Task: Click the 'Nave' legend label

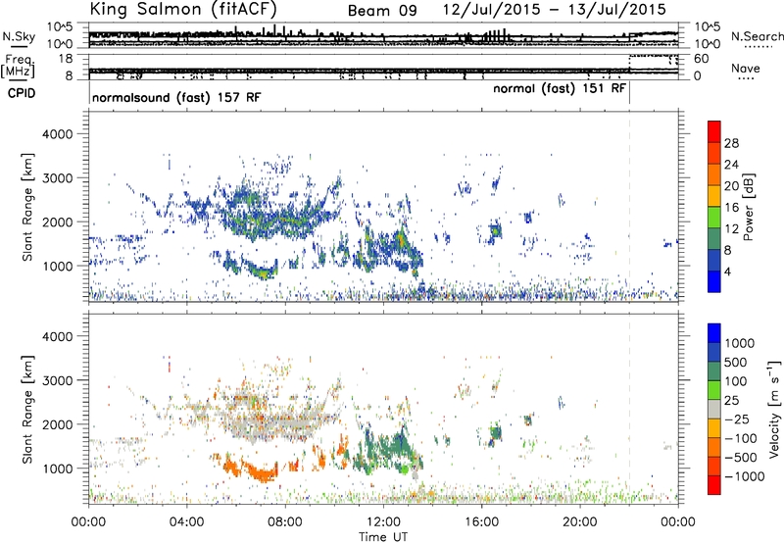Action: point(746,68)
